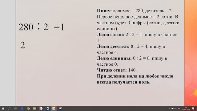Image resolution: width=197 pixels, height=111 pixels.
Task: Click the text "частное 0."
Action: pos(107,64)
